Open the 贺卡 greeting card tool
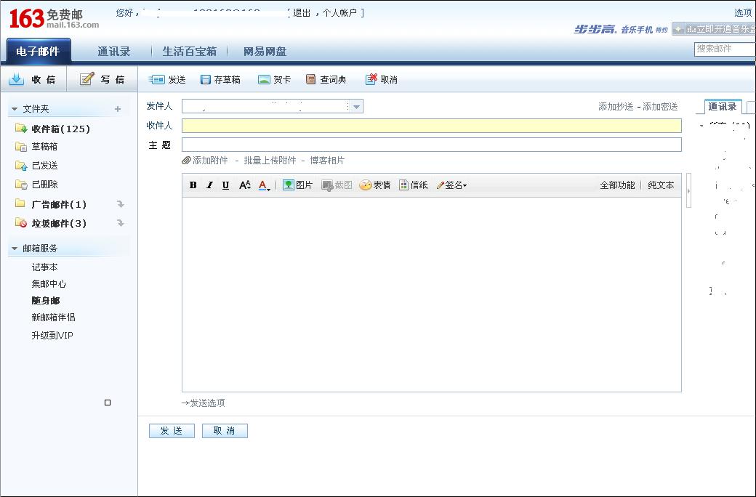Viewport: 756px width, 497px height. click(x=274, y=79)
